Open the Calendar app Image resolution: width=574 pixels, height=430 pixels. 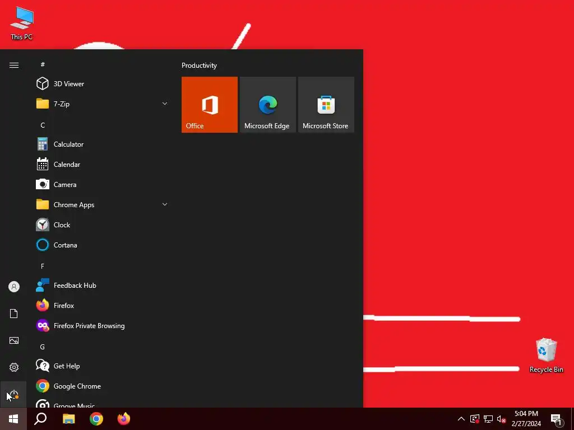coord(103,165)
